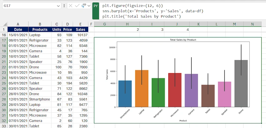
Task: Click the brown Tablet bar in chart
Action: pos(208,96)
